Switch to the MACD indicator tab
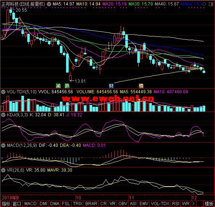The image size is (215, 207). point(30,204)
